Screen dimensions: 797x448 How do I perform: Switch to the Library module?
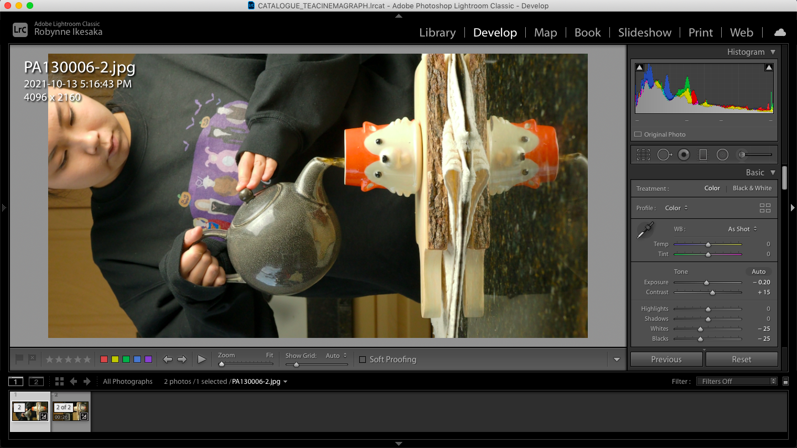tap(437, 33)
